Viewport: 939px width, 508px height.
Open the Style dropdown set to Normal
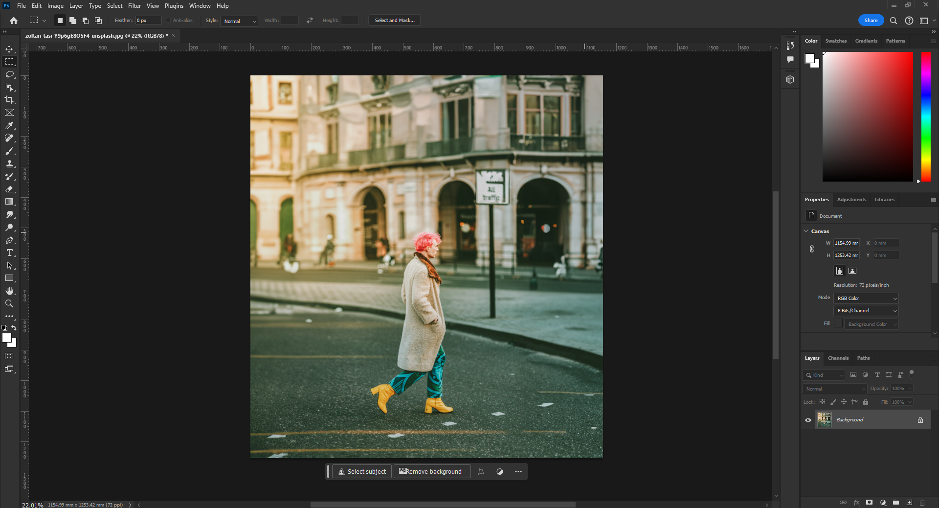[x=239, y=21]
